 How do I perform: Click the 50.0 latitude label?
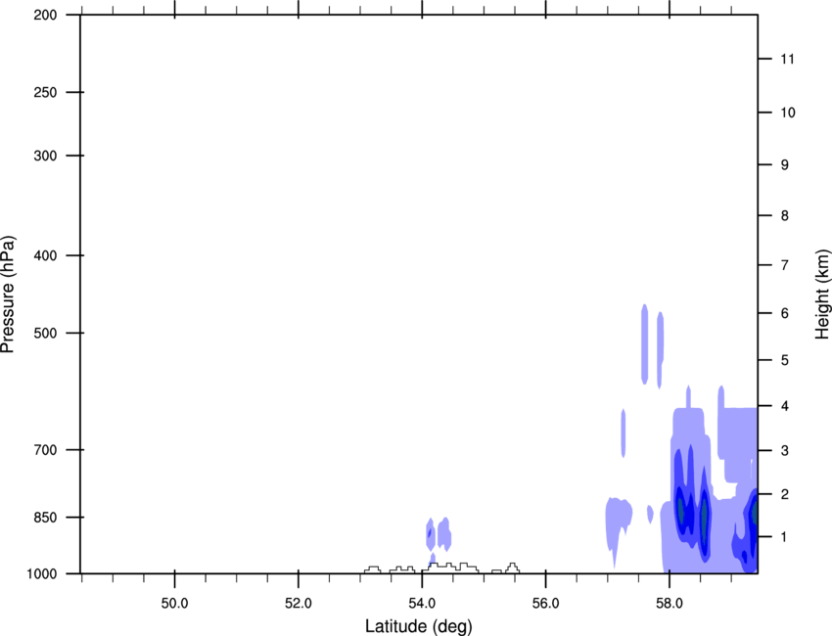tap(174, 603)
